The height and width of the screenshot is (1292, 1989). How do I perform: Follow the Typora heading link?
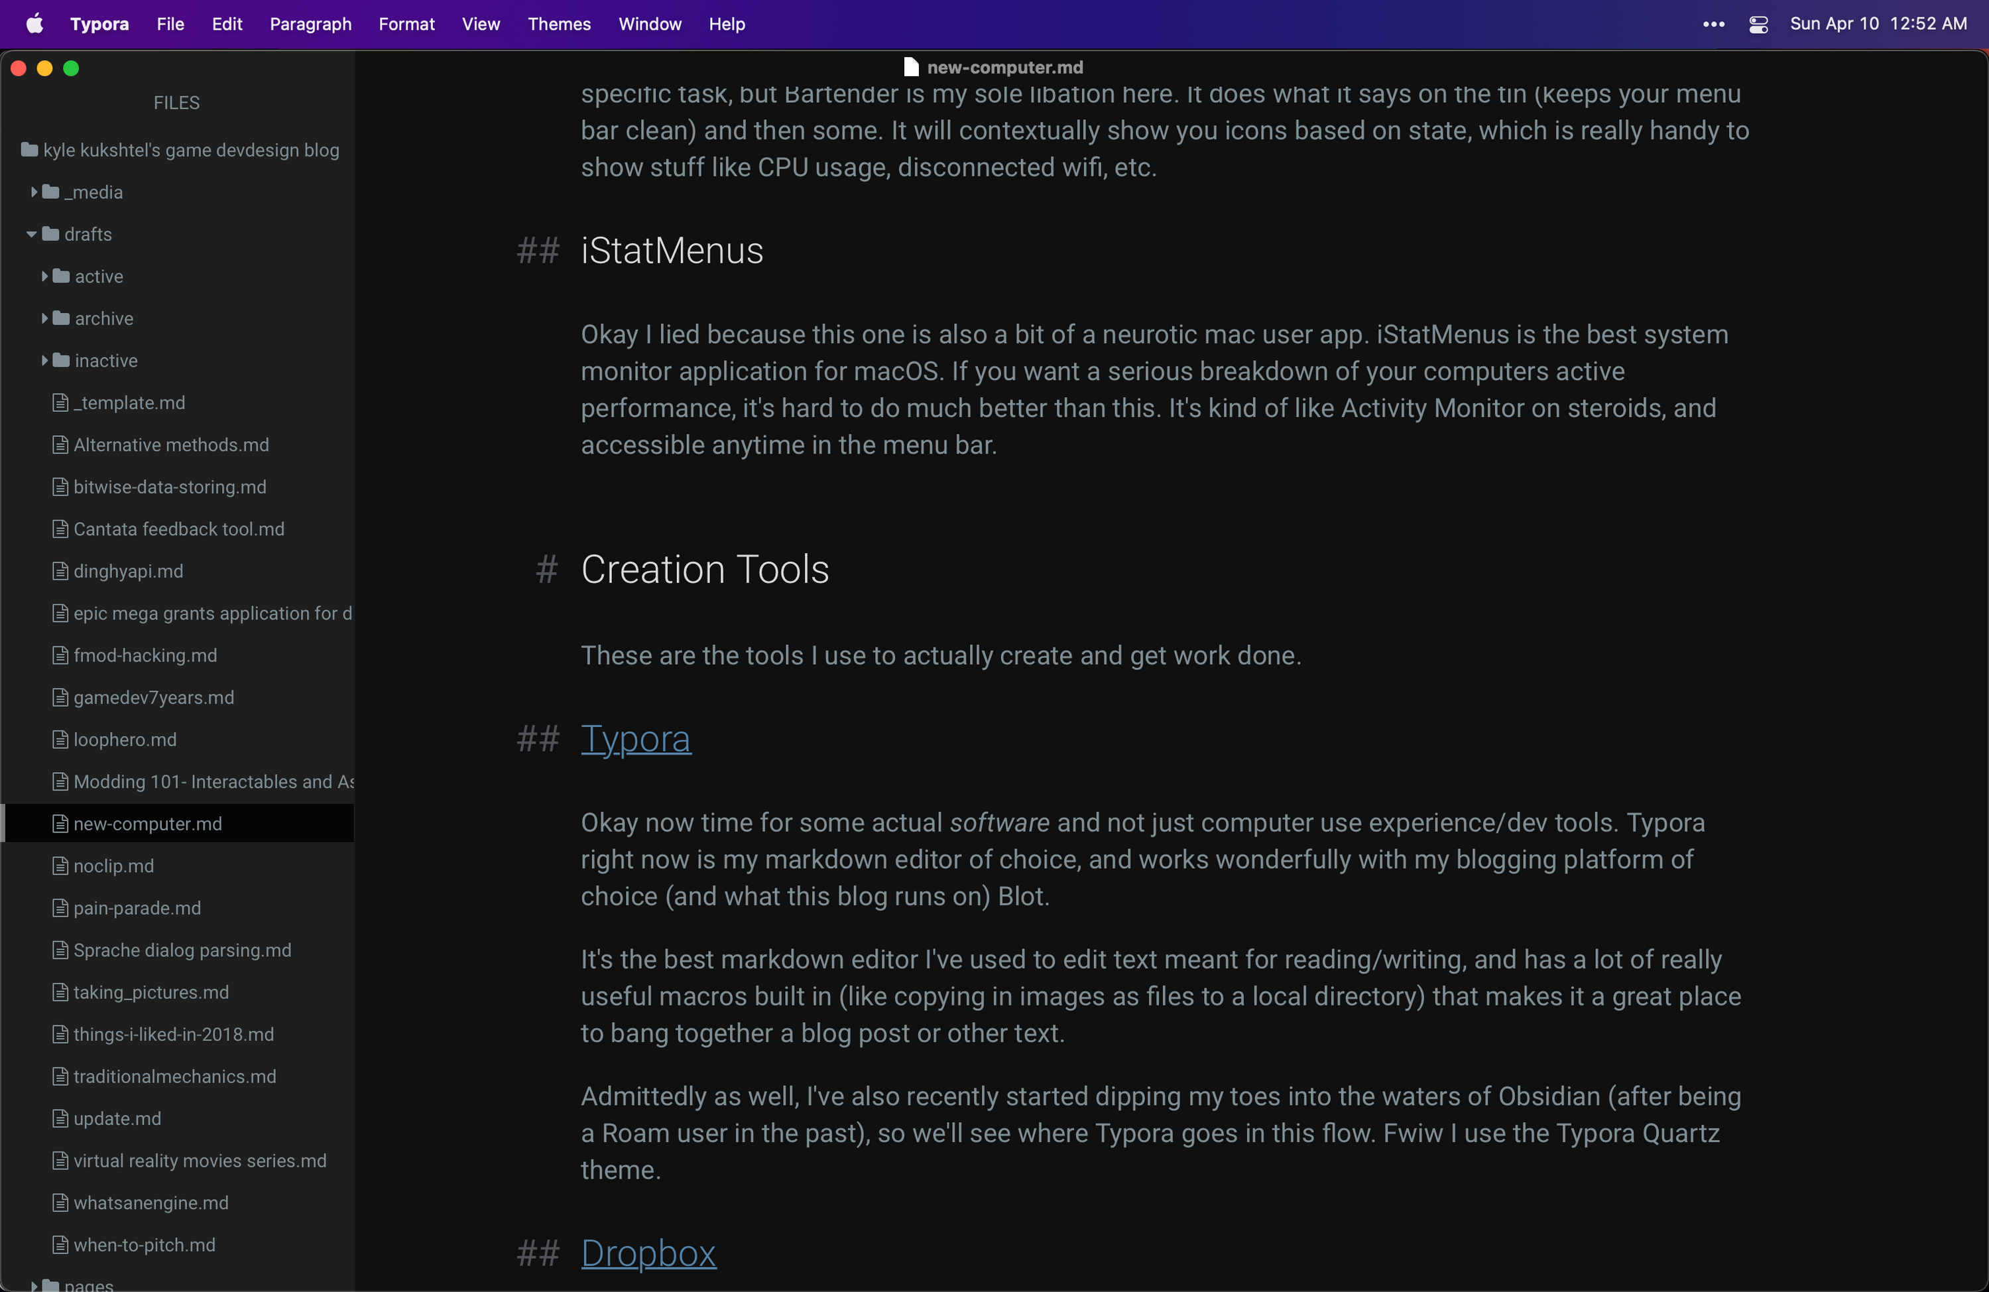(x=636, y=740)
